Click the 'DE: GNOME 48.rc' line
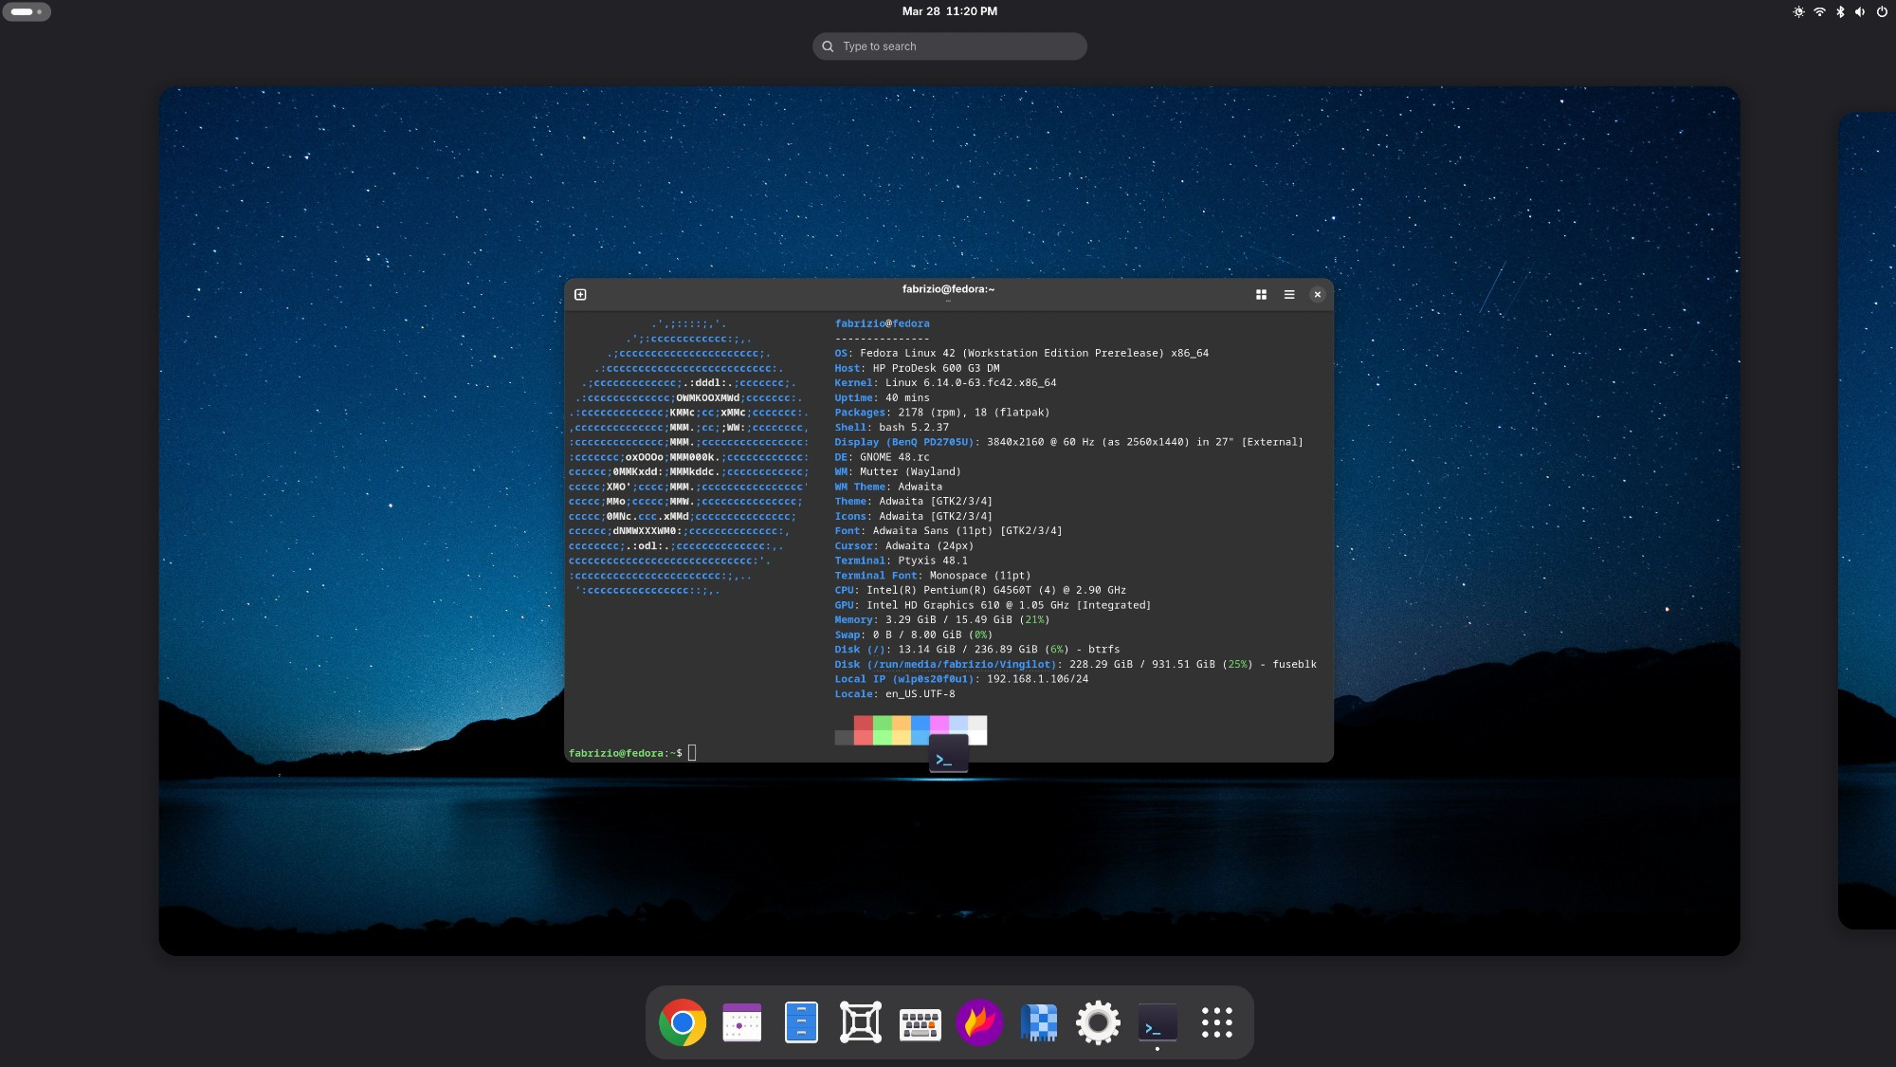Screen dimensions: 1896x1067 coord(882,457)
